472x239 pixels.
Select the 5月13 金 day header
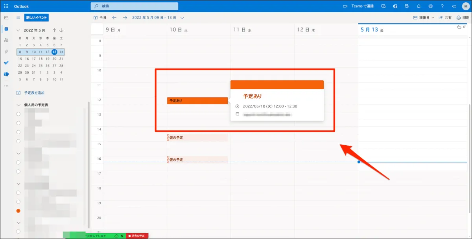click(372, 30)
